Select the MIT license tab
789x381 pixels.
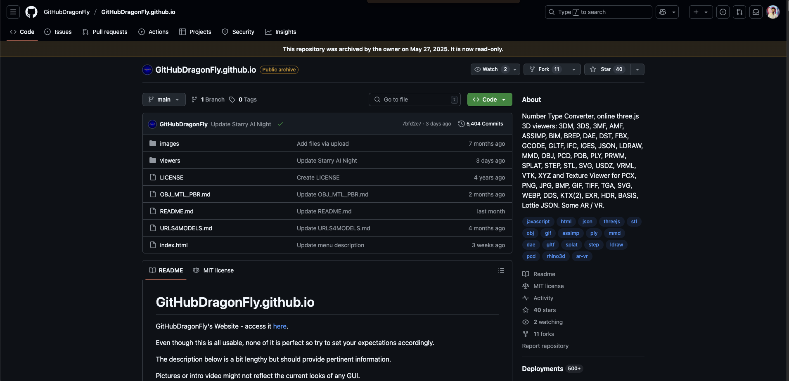point(213,270)
